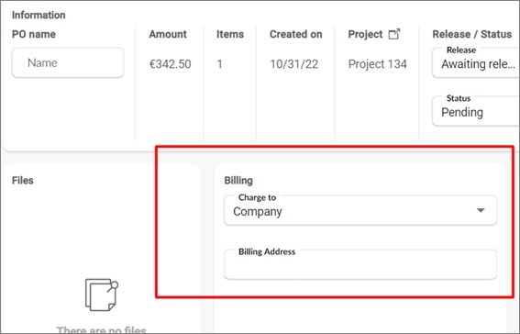Expand the Charge to dropdown arrow
The image size is (520, 334).
tap(481, 210)
